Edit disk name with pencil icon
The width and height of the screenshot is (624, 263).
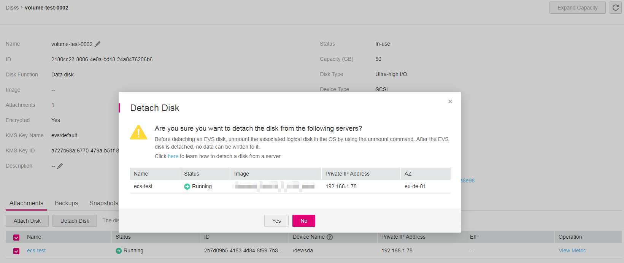click(x=98, y=44)
